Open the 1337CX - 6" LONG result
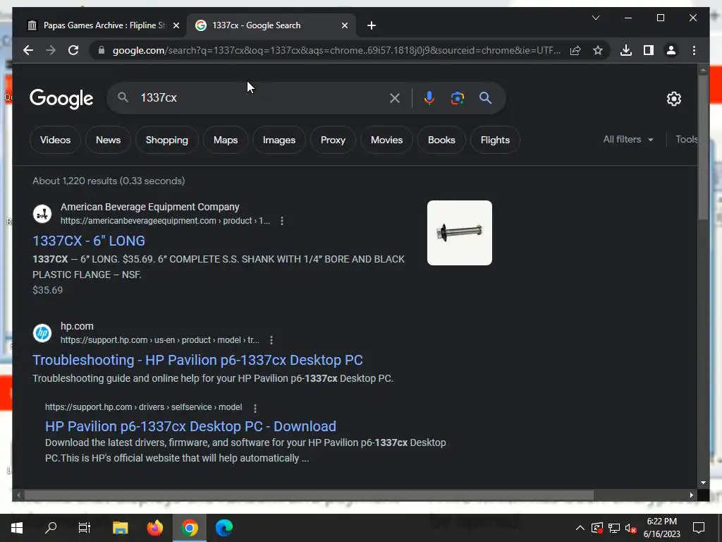722x542 pixels. coord(89,241)
